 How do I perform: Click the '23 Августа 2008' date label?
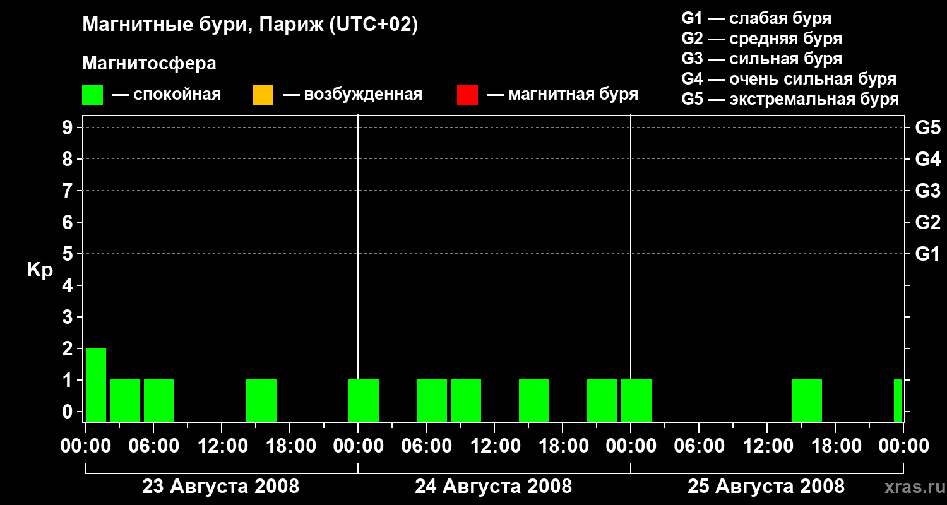[x=221, y=487]
